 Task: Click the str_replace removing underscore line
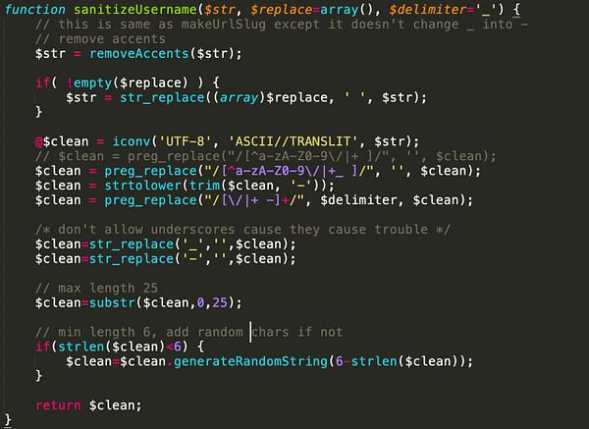(x=166, y=244)
